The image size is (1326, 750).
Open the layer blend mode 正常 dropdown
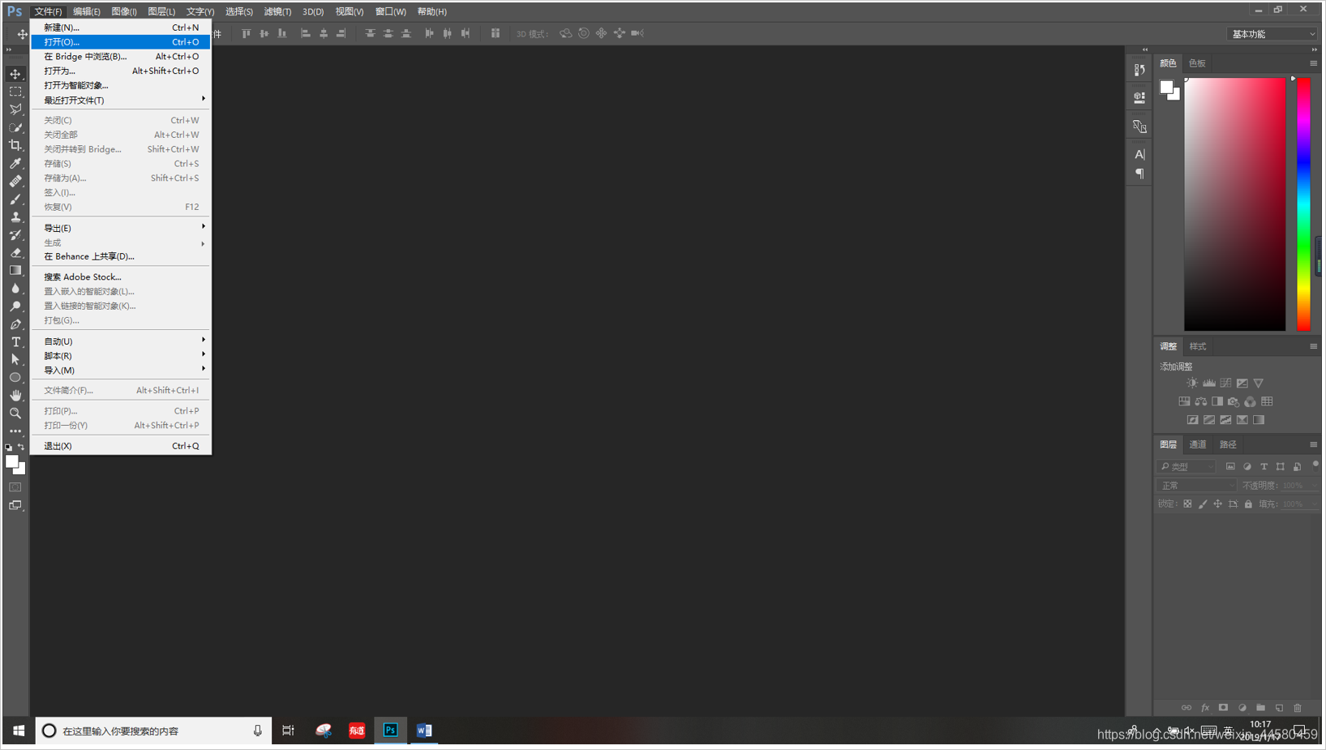tap(1196, 485)
